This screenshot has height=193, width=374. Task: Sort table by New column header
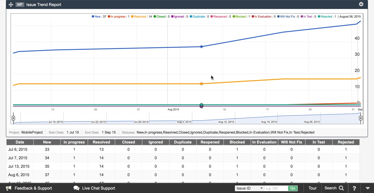click(x=47, y=142)
